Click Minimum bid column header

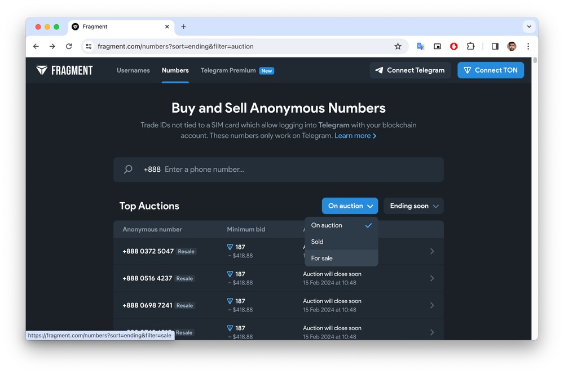[x=246, y=229]
